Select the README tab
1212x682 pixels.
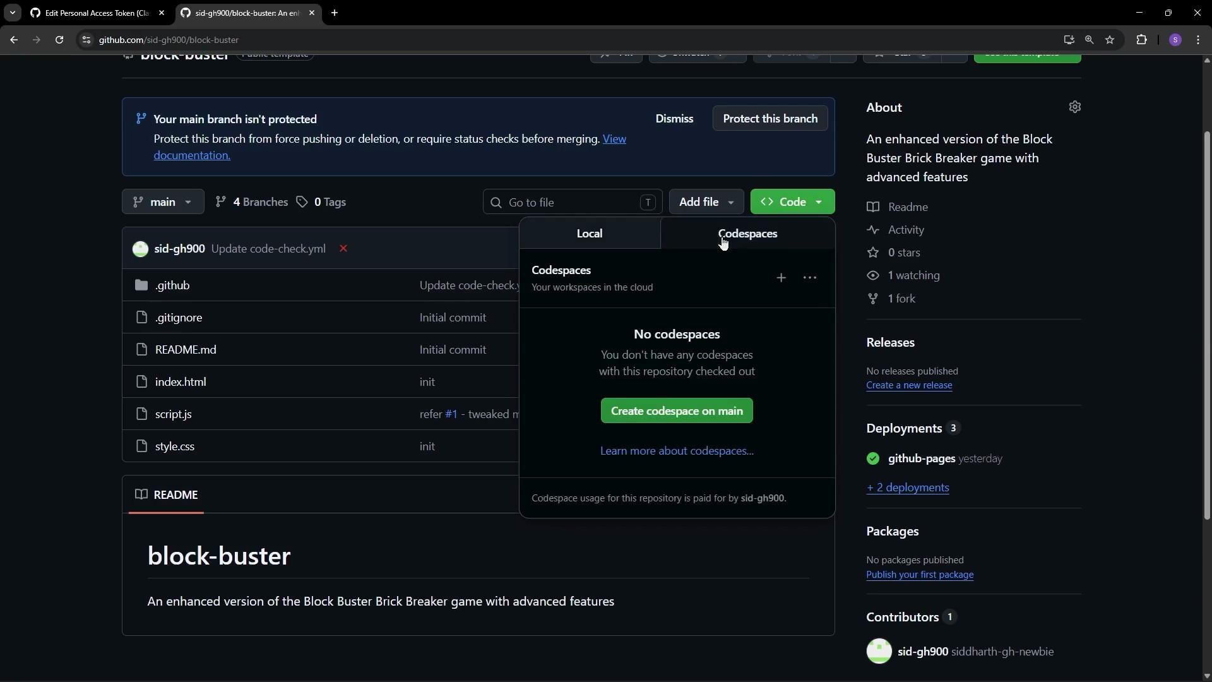pyautogui.click(x=166, y=495)
